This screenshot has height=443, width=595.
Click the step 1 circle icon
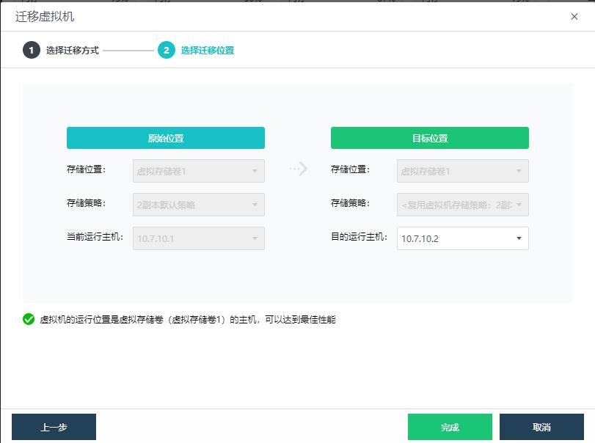point(31,51)
